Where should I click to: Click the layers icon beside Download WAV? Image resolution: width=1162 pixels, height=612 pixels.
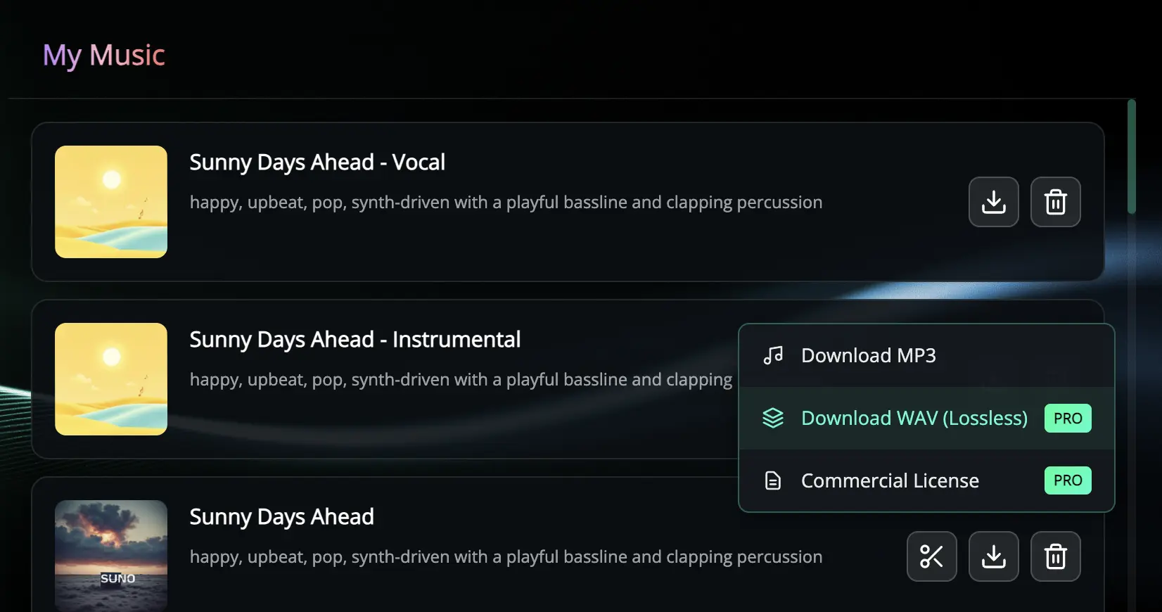[x=773, y=418]
